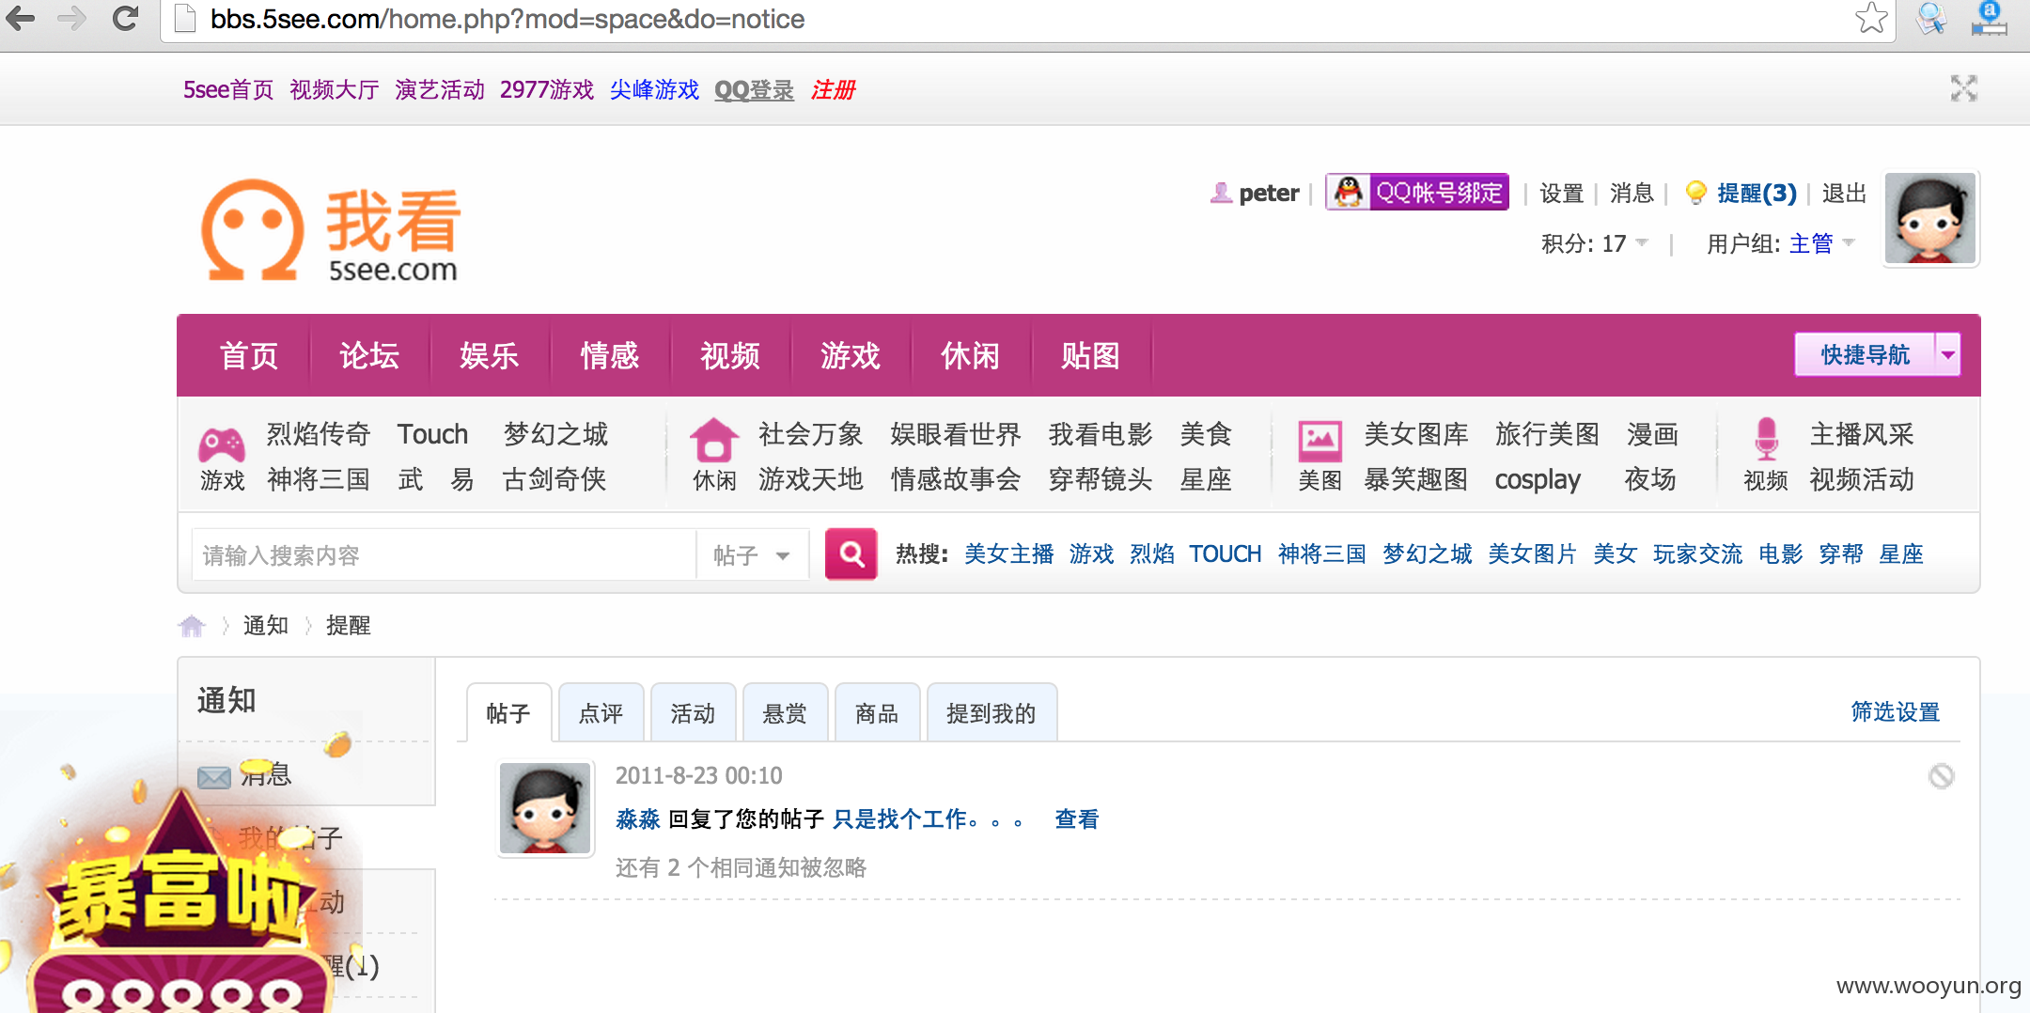Click the 筛选设置 link
Screen dimensions: 2030x1013
pyautogui.click(x=1896, y=712)
